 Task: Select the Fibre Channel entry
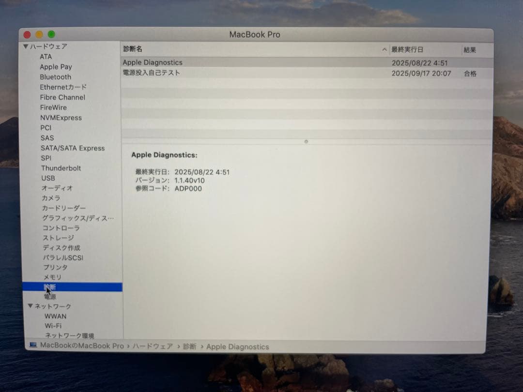[62, 97]
